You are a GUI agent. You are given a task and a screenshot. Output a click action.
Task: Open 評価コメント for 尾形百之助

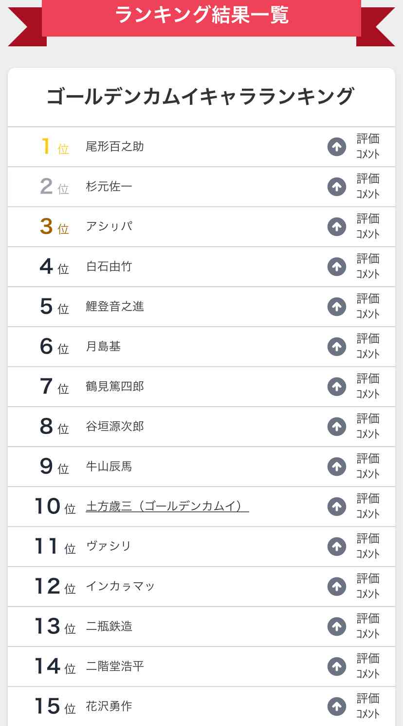coord(367,146)
